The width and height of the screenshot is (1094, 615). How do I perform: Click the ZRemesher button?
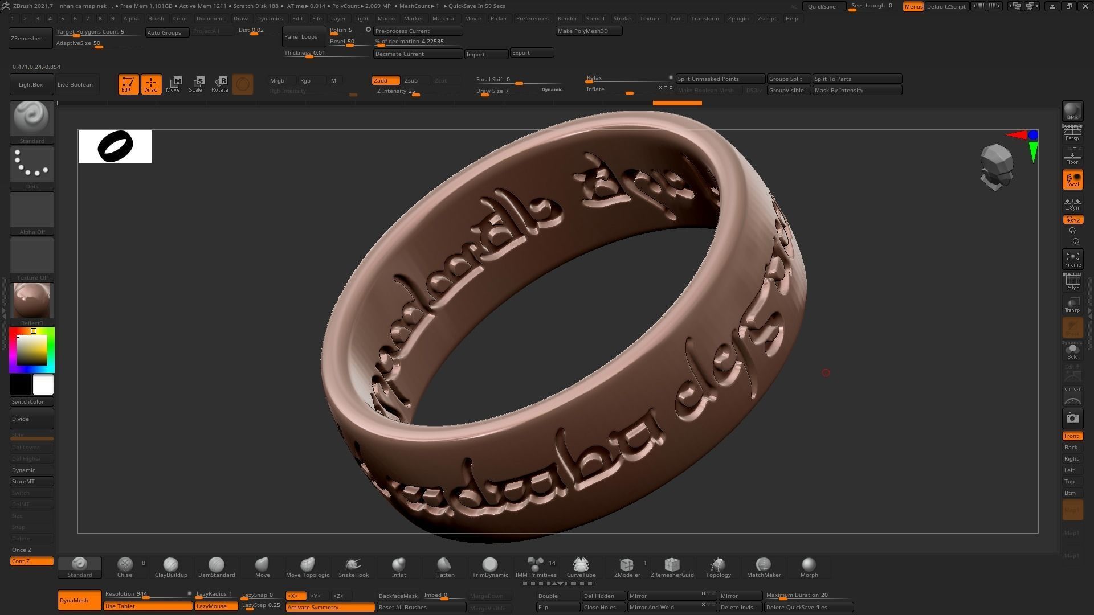point(31,38)
